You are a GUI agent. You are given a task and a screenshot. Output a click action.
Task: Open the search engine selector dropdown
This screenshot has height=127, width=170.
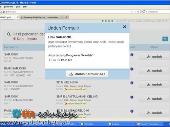[x=145, y=11]
